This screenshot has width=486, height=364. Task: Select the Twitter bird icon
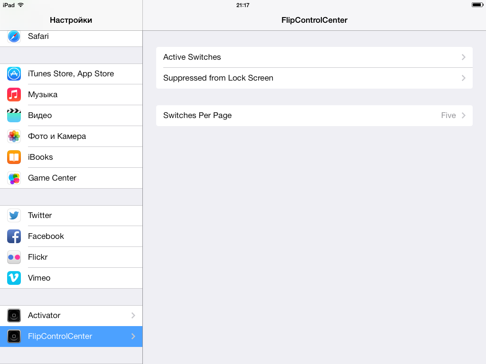coord(14,216)
